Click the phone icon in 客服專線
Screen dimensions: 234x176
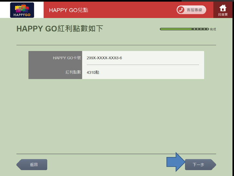[181, 10]
